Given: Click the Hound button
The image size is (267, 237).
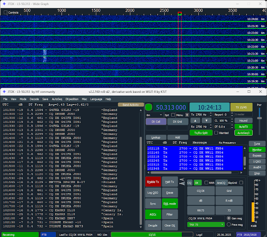Looking at the screenshot, I should [x=243, y=121].
